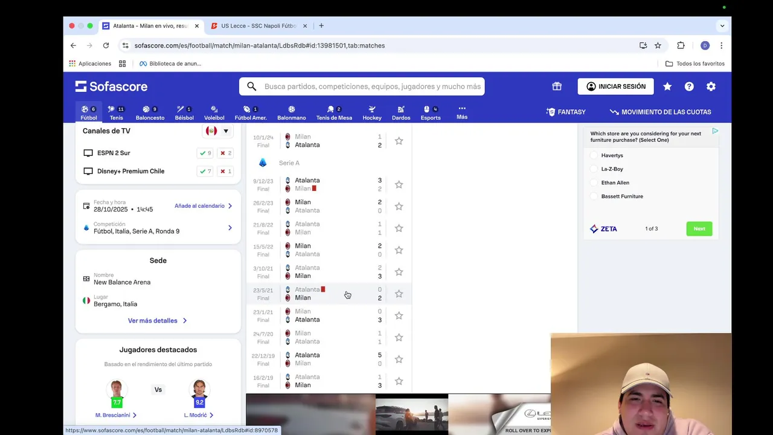
Task: Favorite the 26/2/23 Milan vs Atalanta match
Action: pos(399,206)
